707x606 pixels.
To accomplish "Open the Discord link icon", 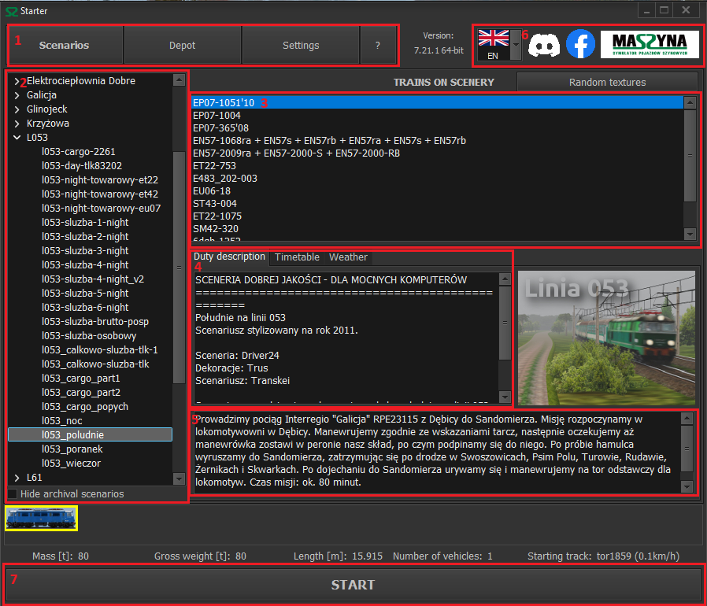I will (542, 45).
